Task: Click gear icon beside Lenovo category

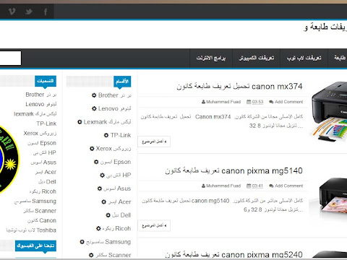Action: pos(94,108)
